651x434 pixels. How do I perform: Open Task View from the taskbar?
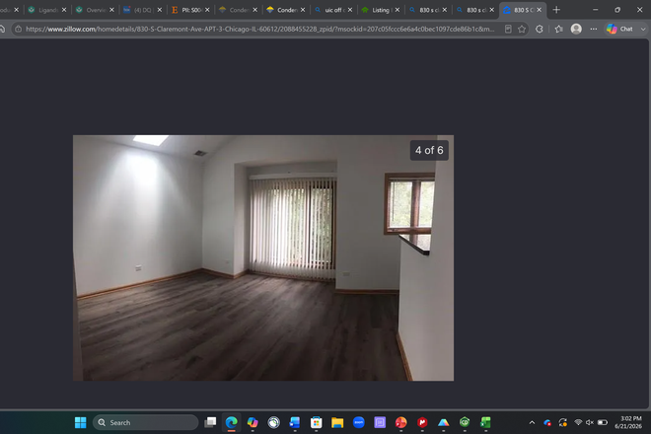point(210,422)
